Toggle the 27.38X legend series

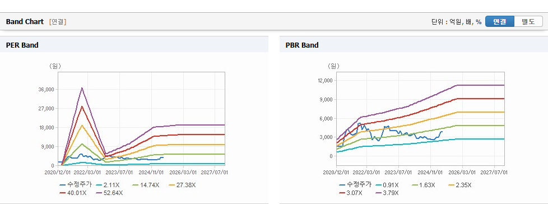(x=182, y=185)
